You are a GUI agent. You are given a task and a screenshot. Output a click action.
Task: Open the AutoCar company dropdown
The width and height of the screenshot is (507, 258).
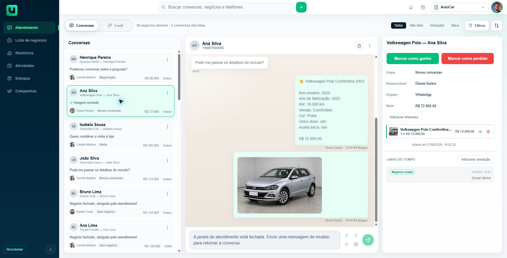coord(459,7)
